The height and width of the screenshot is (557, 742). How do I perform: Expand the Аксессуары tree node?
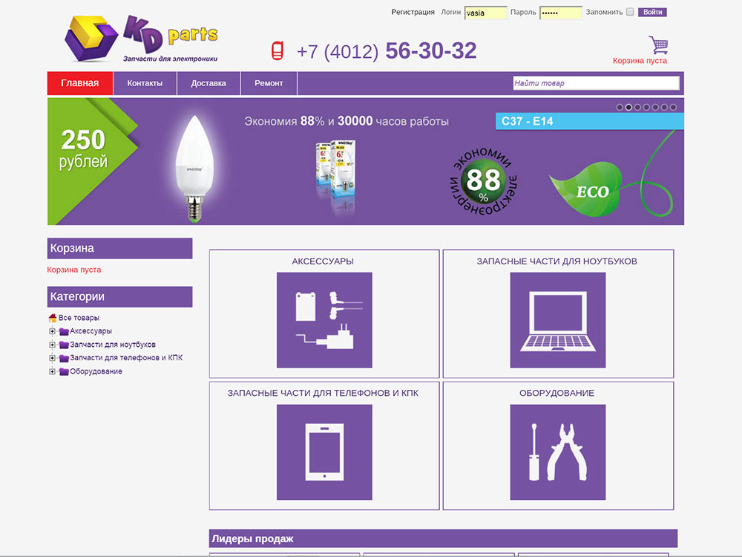(x=52, y=331)
